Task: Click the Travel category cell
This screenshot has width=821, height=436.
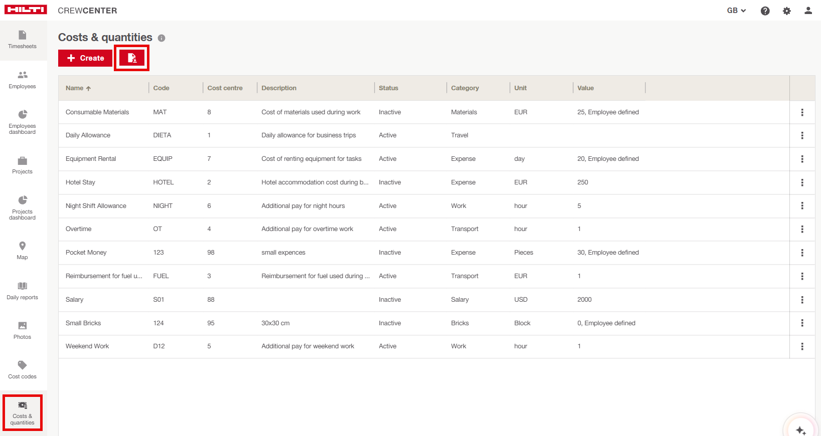Action: pyautogui.click(x=459, y=135)
